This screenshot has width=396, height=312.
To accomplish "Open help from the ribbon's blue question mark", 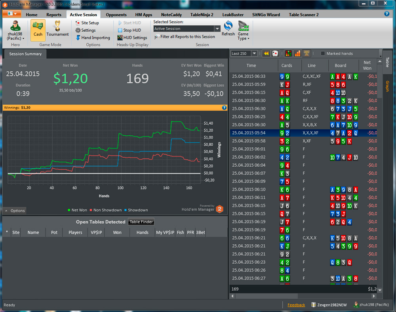I will click(x=386, y=14).
